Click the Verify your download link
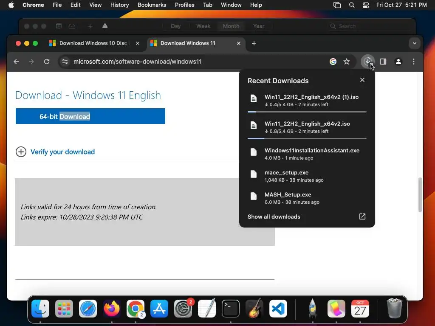The width and height of the screenshot is (435, 326). [x=63, y=152]
